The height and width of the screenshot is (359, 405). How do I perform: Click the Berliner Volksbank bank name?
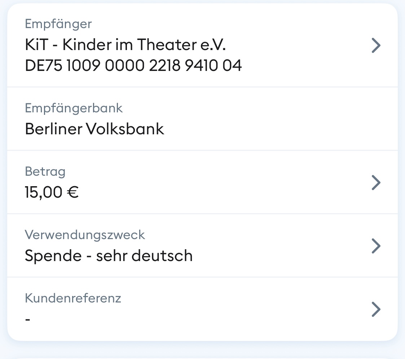click(x=94, y=129)
